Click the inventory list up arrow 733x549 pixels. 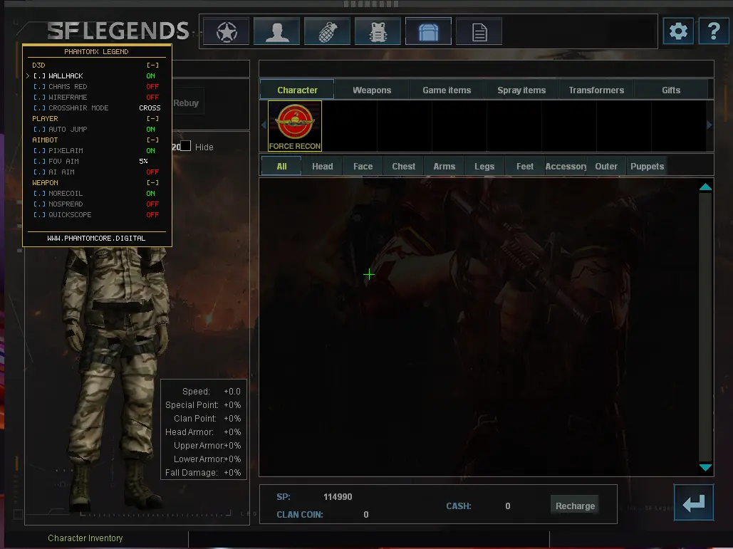pyautogui.click(x=705, y=187)
